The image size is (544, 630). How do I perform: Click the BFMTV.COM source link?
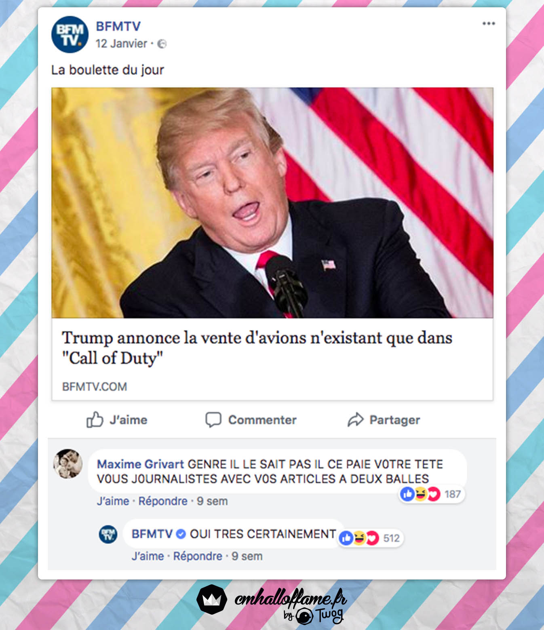point(94,387)
